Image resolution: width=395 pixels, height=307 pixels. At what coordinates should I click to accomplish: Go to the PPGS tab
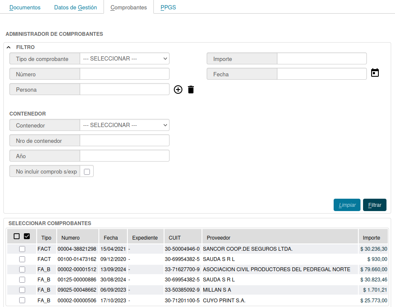pyautogui.click(x=168, y=7)
